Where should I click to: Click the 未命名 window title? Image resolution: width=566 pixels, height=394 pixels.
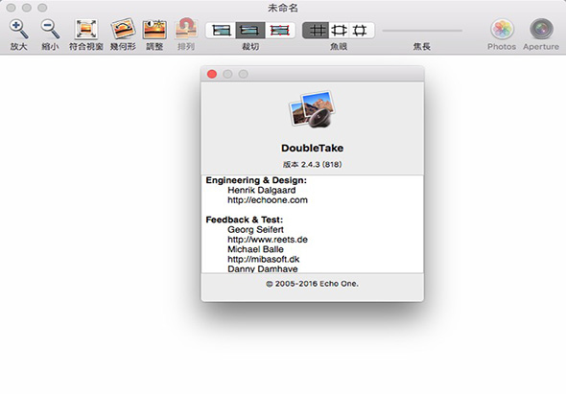pos(283,8)
